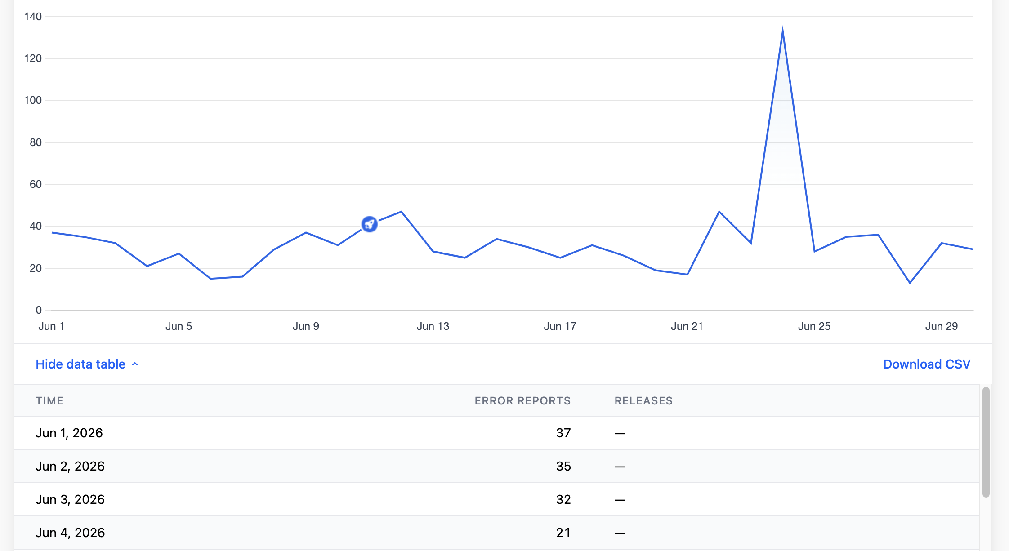Click the Jun 1 x-axis label
1009x551 pixels.
(x=51, y=326)
